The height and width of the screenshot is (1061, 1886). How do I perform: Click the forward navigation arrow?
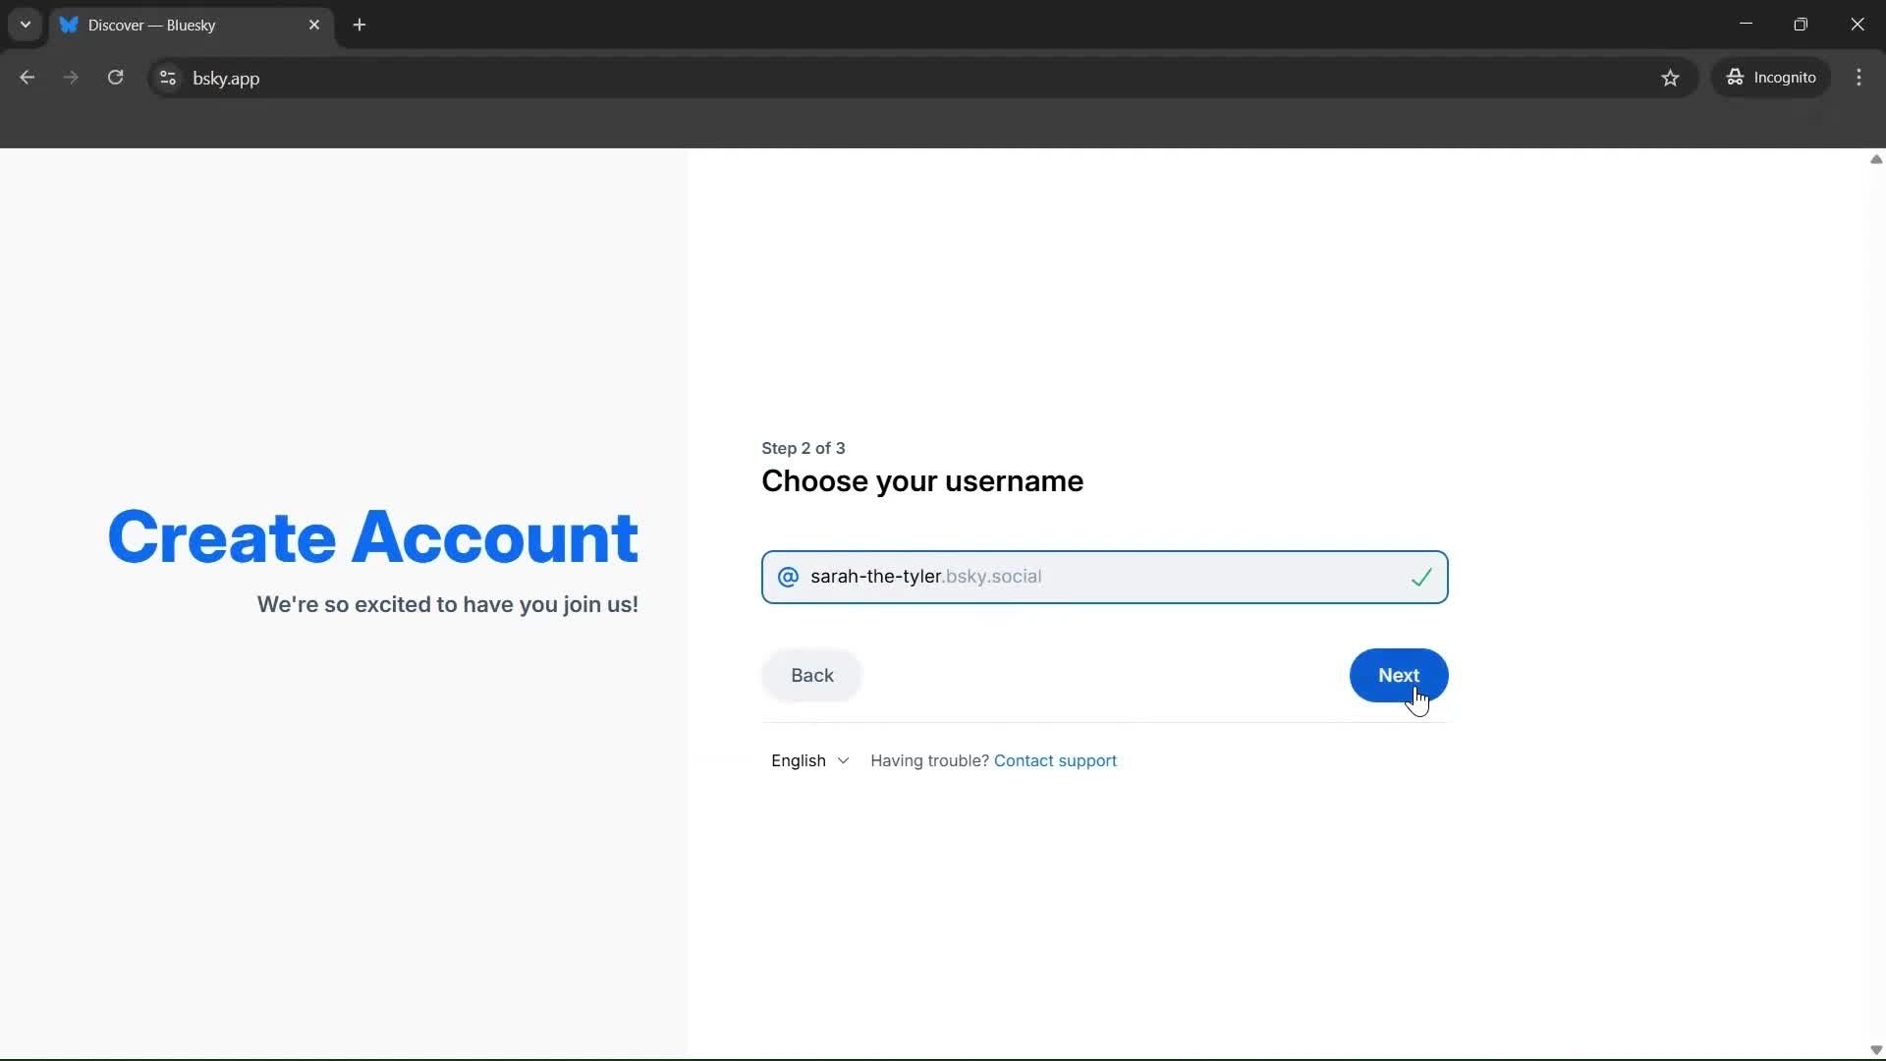point(70,78)
